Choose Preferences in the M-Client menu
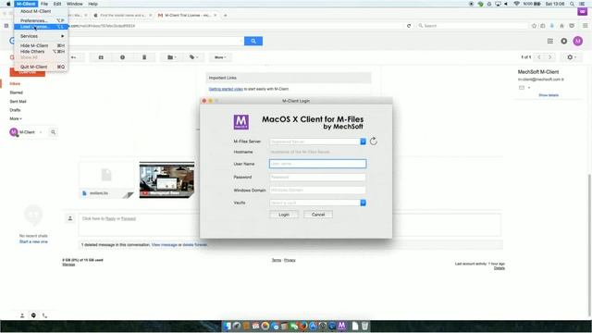Viewport: 592px width, 333px height. 41,20
